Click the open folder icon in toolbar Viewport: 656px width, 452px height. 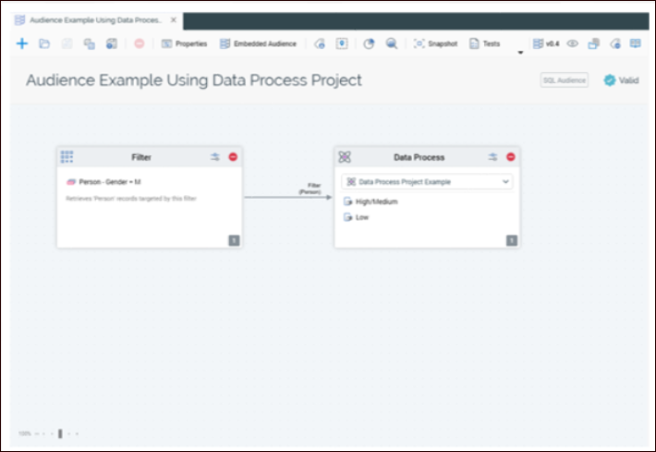[44, 43]
